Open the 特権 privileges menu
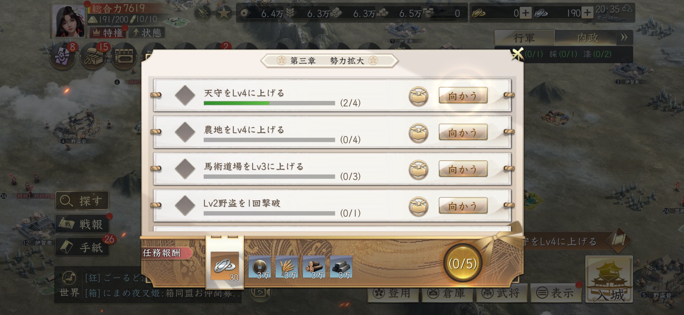Viewport: 684px width, 315px height. point(107,33)
